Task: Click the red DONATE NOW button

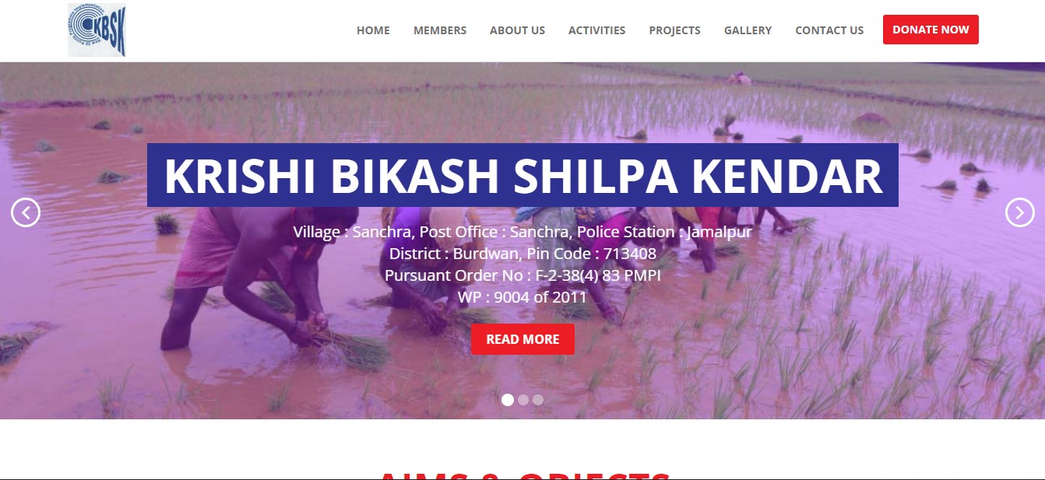Action: tap(931, 30)
